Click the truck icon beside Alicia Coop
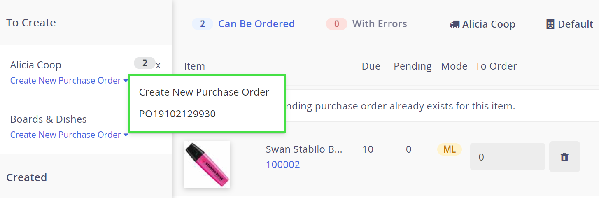This screenshot has width=599, height=198. pyautogui.click(x=455, y=25)
